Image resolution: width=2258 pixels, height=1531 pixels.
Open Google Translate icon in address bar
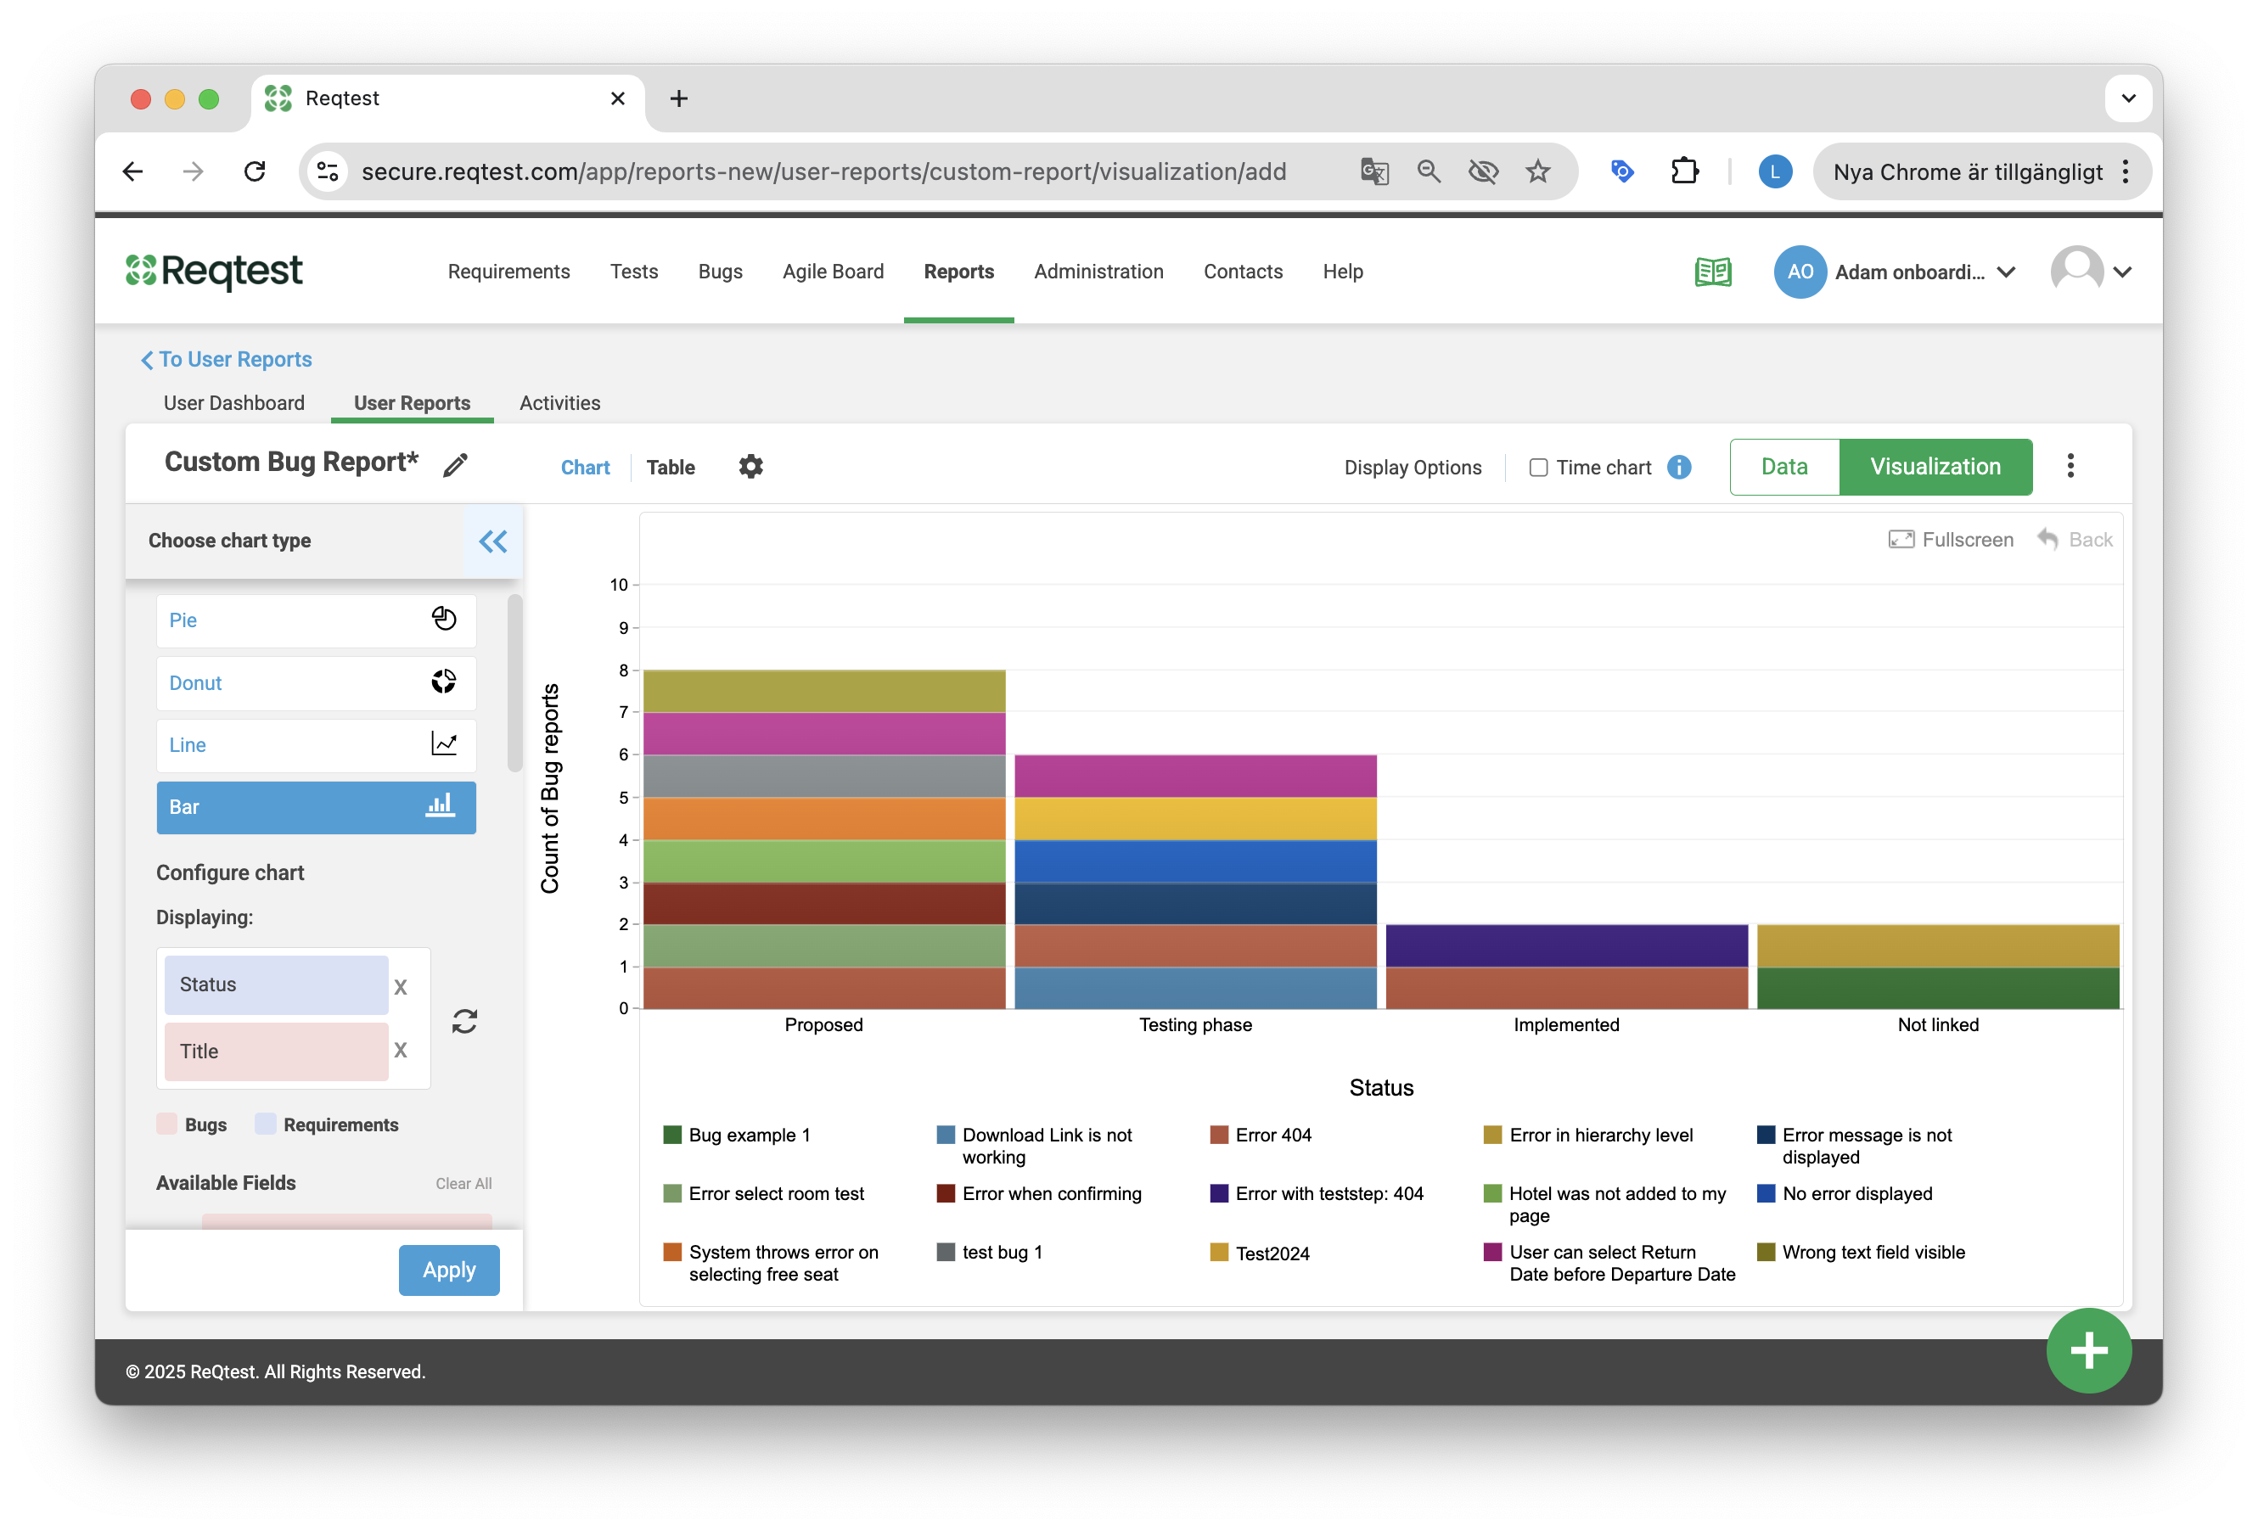pos(1373,172)
